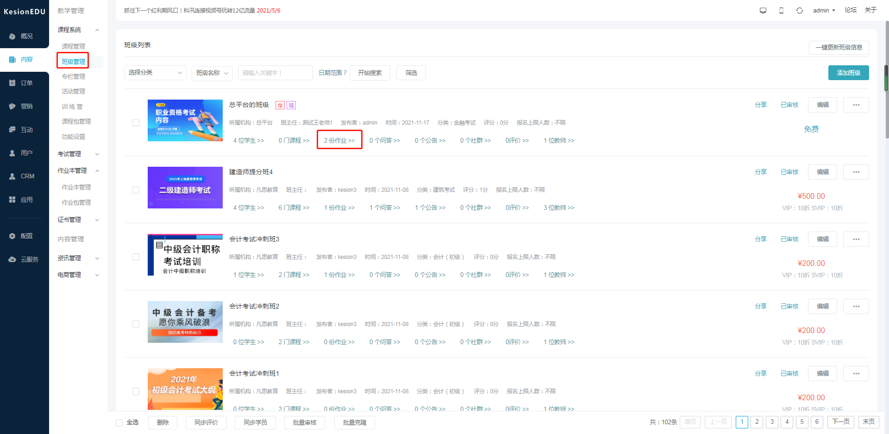This screenshot has height=434, width=889.
Task: Open more options for 会计考试冲刺班2
Action: coord(856,306)
